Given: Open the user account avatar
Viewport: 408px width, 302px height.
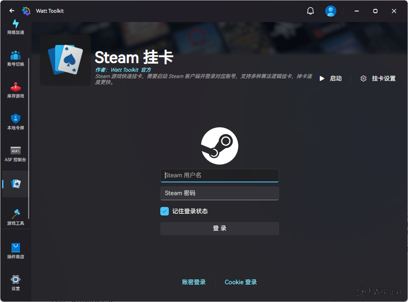Looking at the screenshot, I should point(331,11).
